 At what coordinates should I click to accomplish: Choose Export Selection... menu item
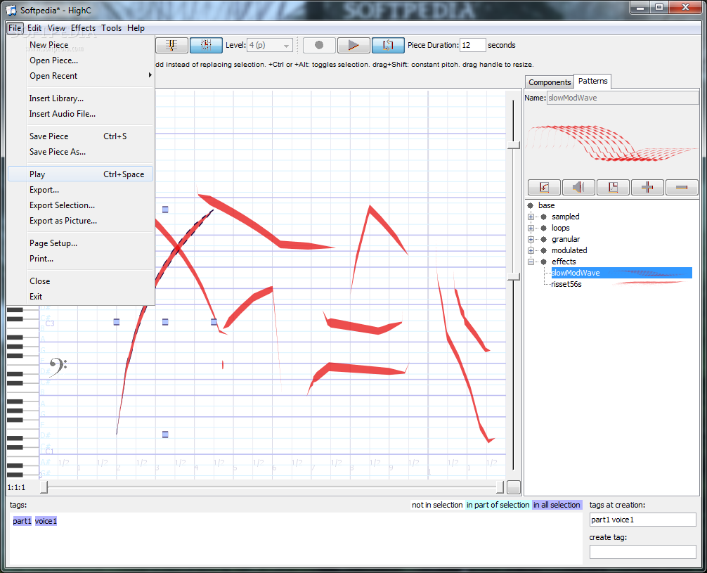pyautogui.click(x=80, y=205)
